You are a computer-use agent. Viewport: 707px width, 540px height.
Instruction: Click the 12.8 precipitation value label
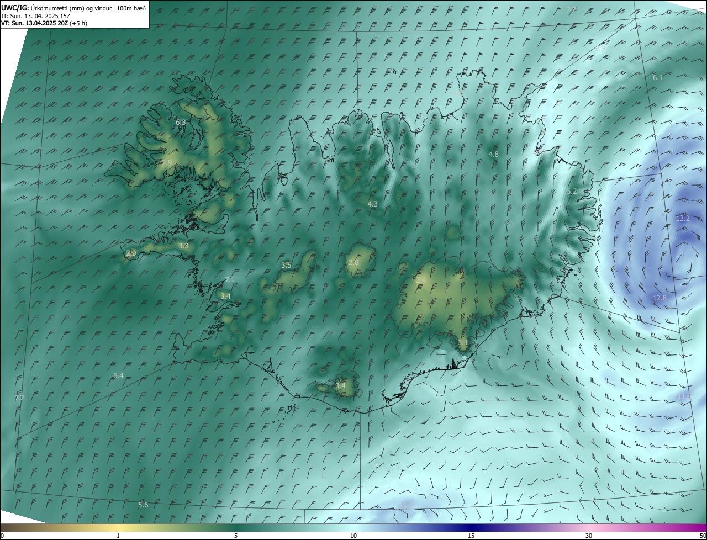pos(659,298)
